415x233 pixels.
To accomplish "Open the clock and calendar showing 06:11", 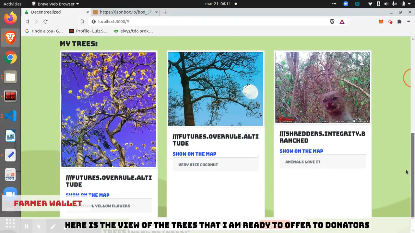I will click(x=218, y=4).
